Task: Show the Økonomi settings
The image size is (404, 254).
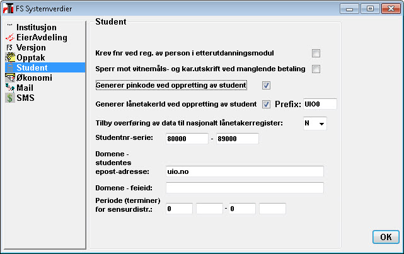Action: click(x=34, y=78)
